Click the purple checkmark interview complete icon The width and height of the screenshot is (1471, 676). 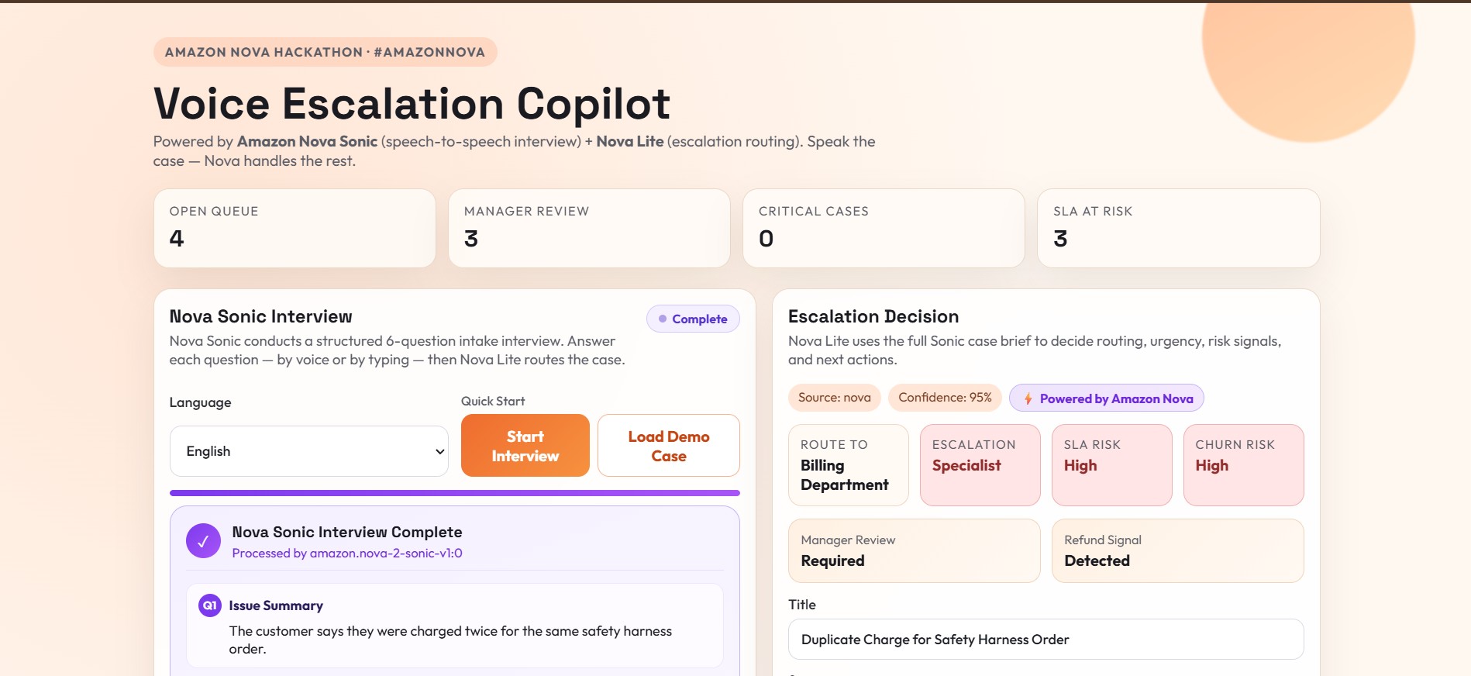[x=203, y=541]
